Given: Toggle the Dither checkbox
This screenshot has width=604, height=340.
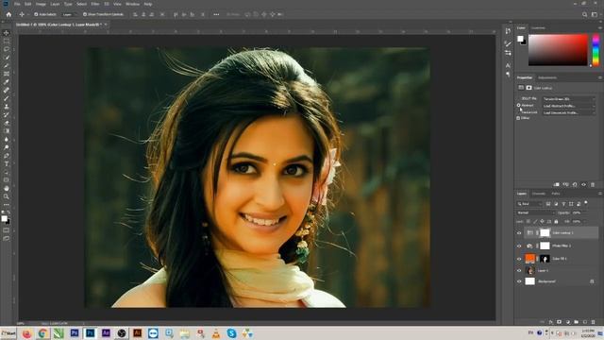Looking at the screenshot, I should pos(518,118).
